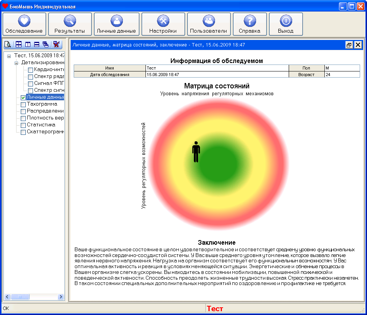Check the Спектр ряда checkbox

pos(30,77)
